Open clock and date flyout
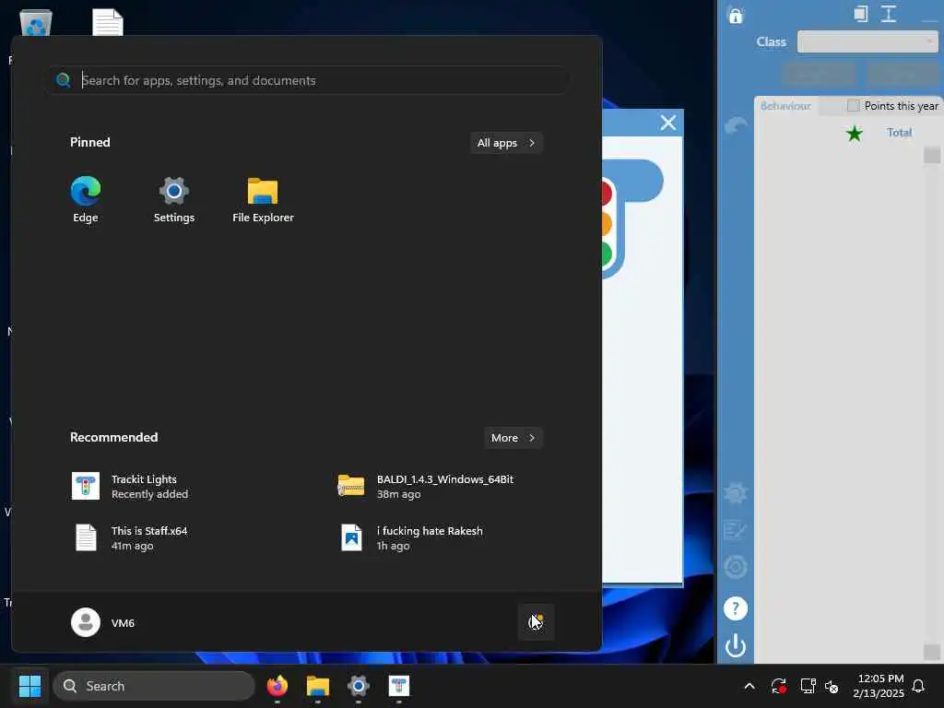This screenshot has width=944, height=708. [x=879, y=686]
